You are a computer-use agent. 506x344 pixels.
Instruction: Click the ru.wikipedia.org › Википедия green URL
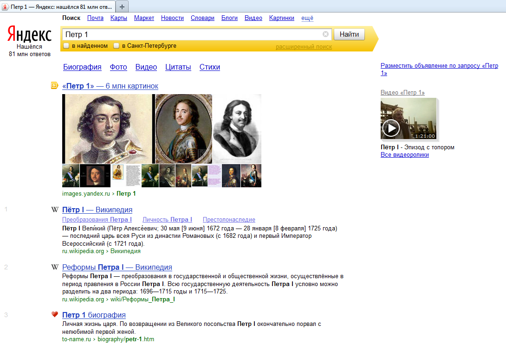tap(101, 251)
